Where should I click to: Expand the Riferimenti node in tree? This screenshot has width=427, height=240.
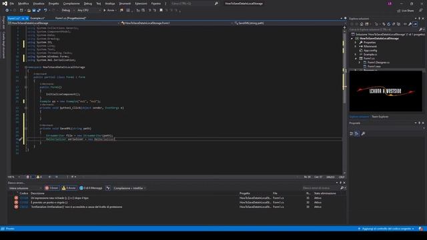tap(356, 47)
